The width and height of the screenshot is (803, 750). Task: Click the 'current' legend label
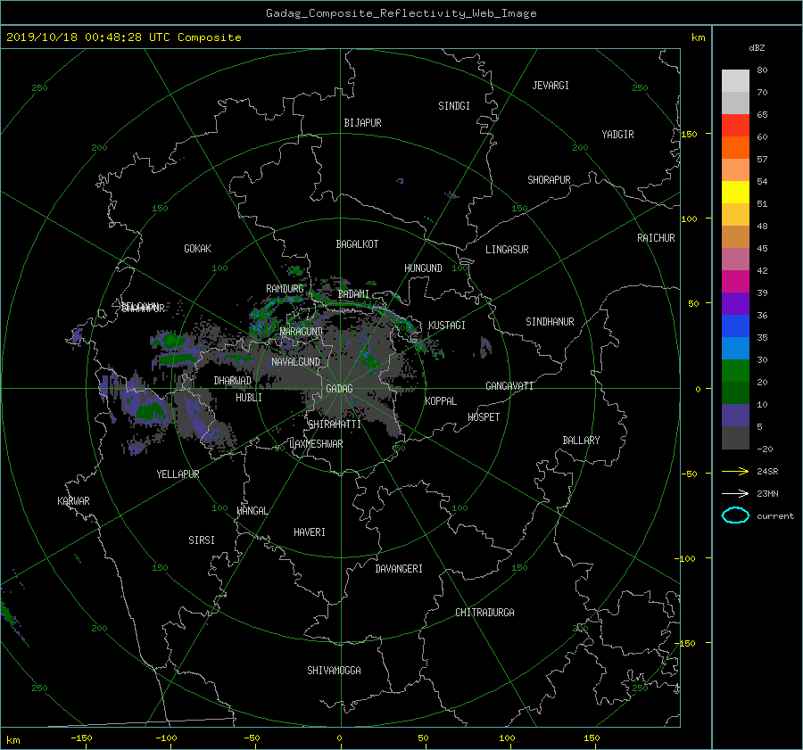click(x=774, y=516)
